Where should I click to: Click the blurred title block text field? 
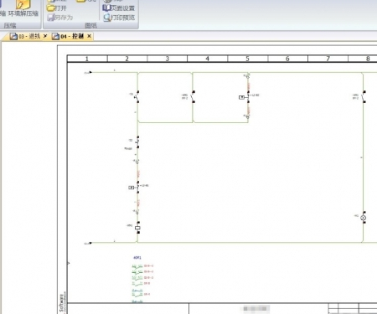coord(255,308)
